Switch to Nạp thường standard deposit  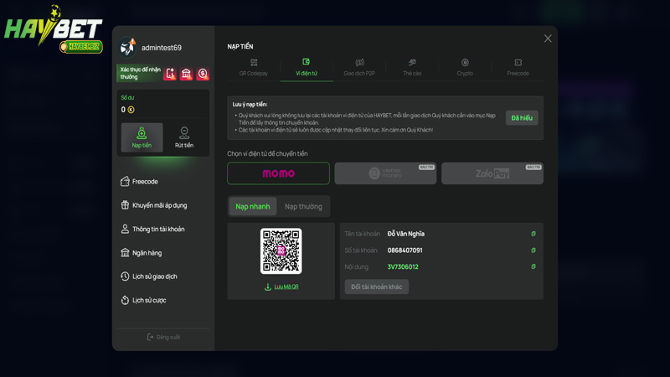pyautogui.click(x=303, y=206)
